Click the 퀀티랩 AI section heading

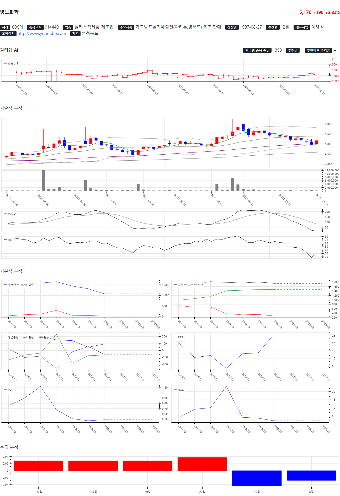point(9,50)
